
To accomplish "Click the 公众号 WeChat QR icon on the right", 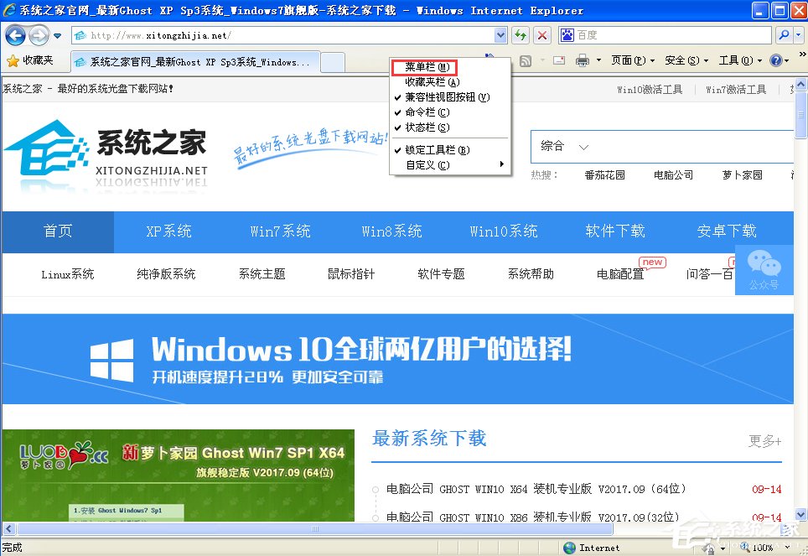I will [x=764, y=271].
